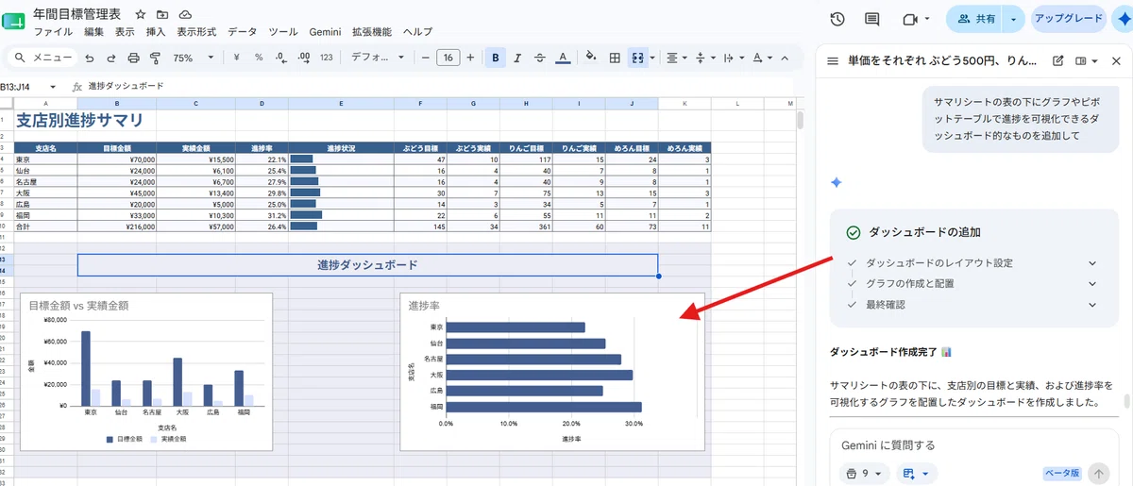This screenshot has width=1133, height=486.
Task: Click the メニュー search box
Action: (x=42, y=58)
